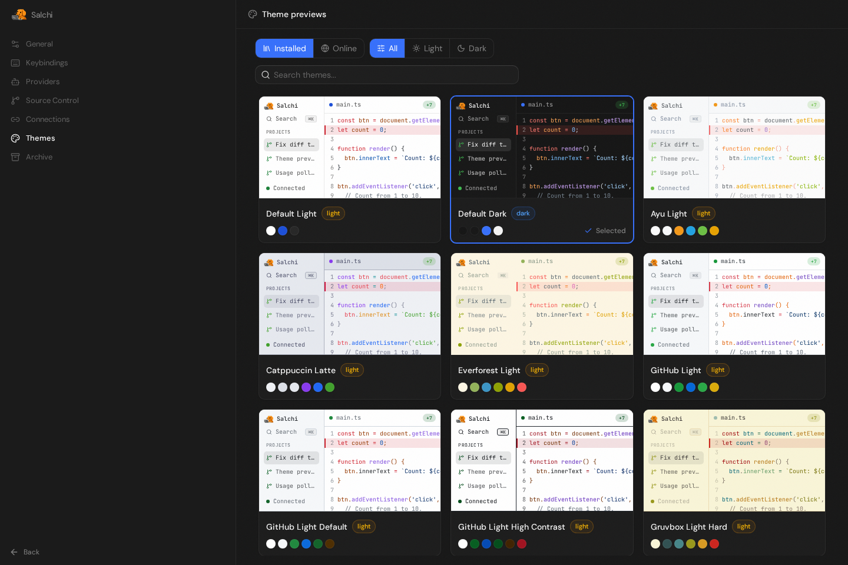
Task: Click the dark badge on Default Dark
Action: click(523, 214)
